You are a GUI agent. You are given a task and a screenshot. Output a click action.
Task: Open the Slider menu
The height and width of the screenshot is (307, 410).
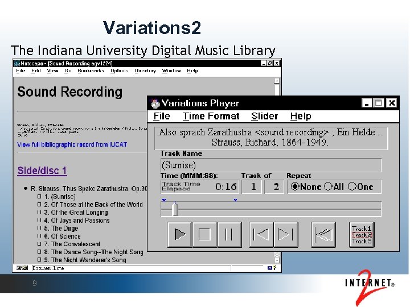click(x=264, y=116)
